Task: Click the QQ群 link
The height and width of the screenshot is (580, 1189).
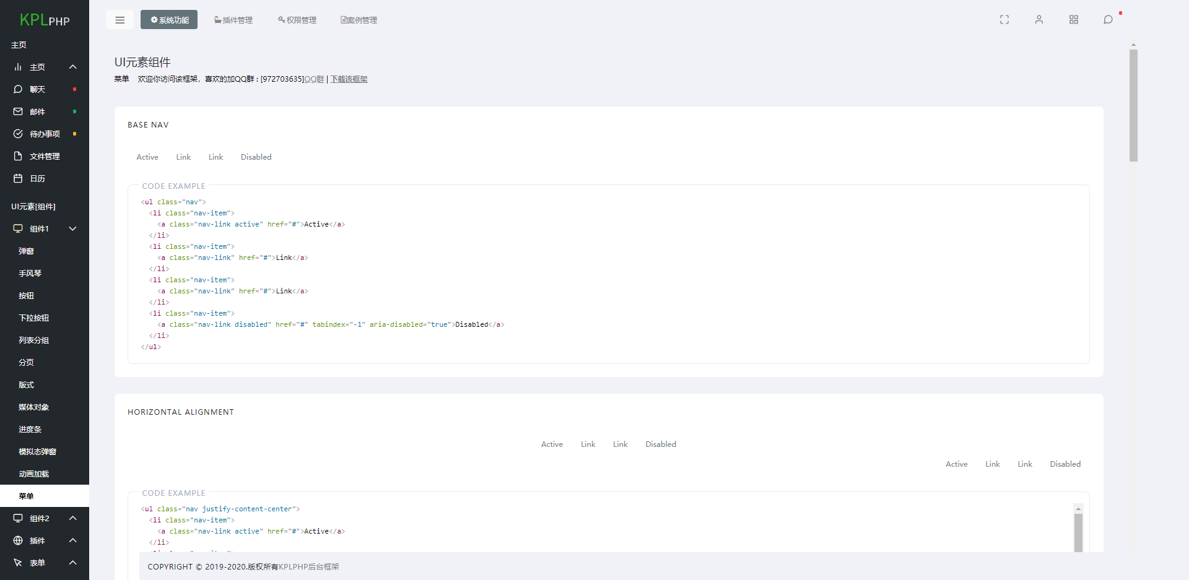Action: [314, 79]
